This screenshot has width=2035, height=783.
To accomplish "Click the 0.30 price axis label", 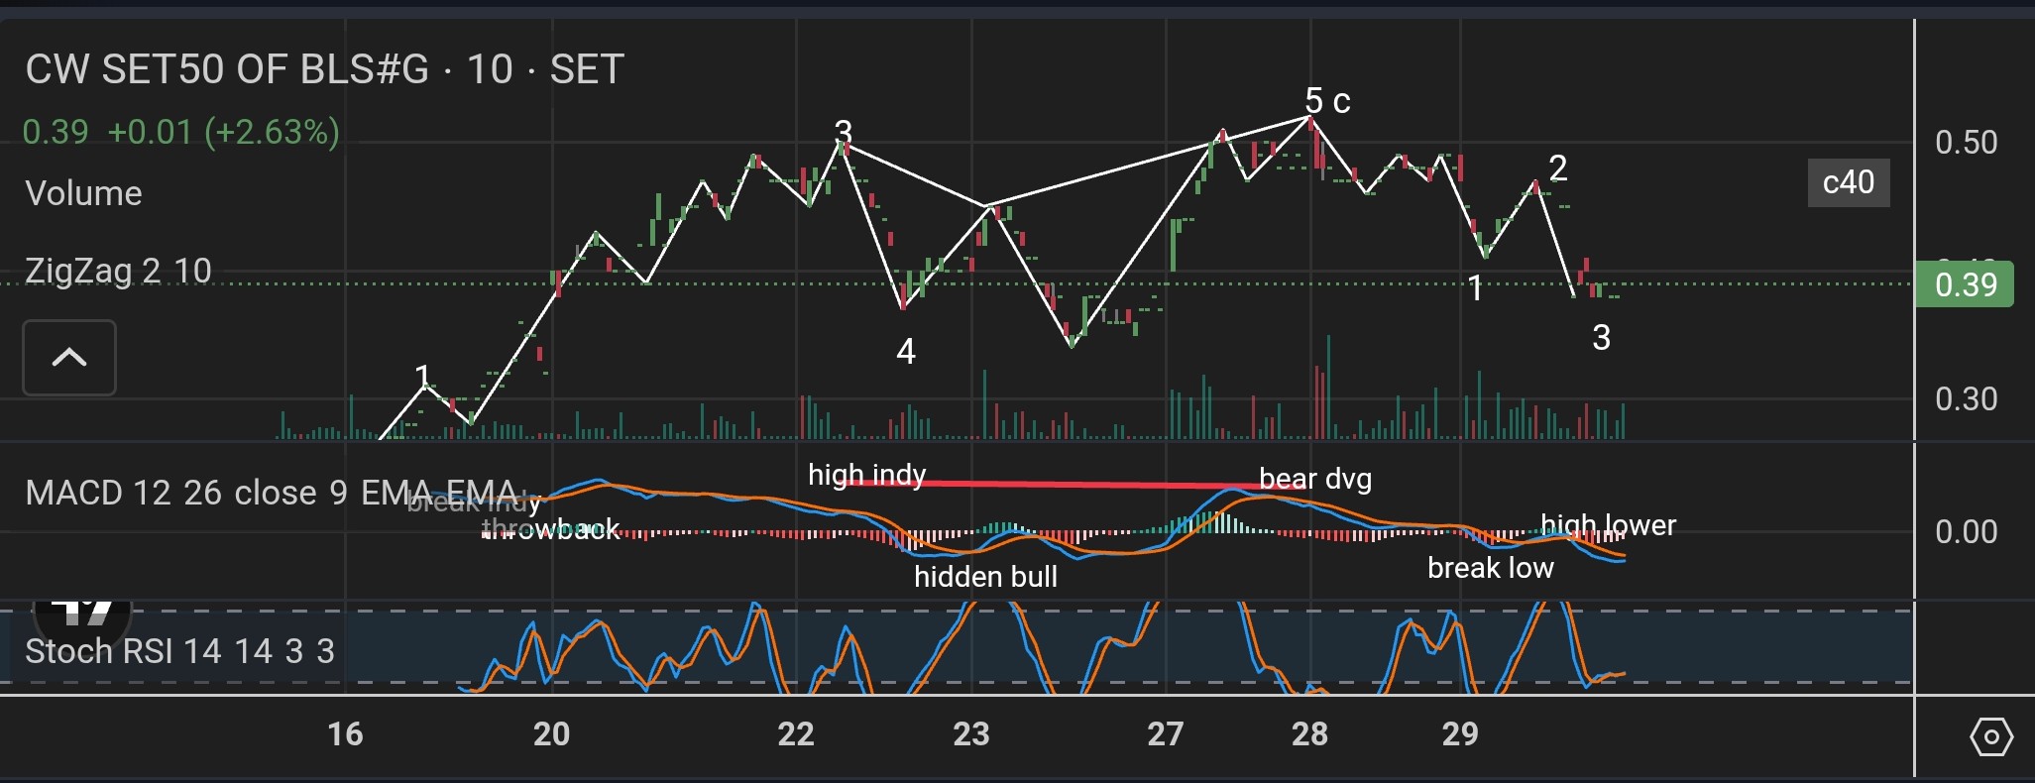I will coord(1967,399).
